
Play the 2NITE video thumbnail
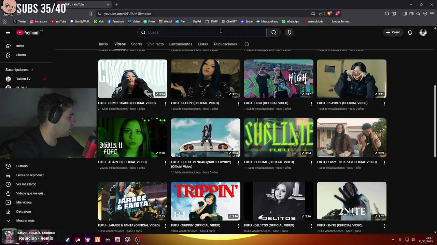tap(352, 201)
